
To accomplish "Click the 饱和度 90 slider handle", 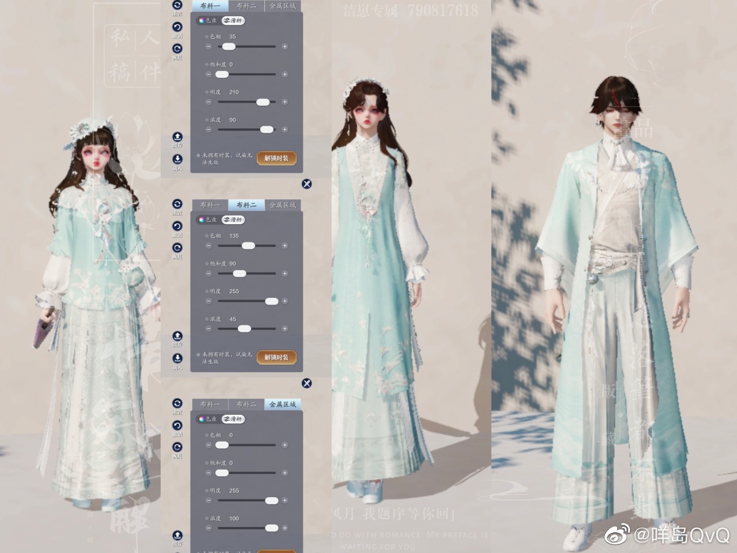I will point(239,274).
